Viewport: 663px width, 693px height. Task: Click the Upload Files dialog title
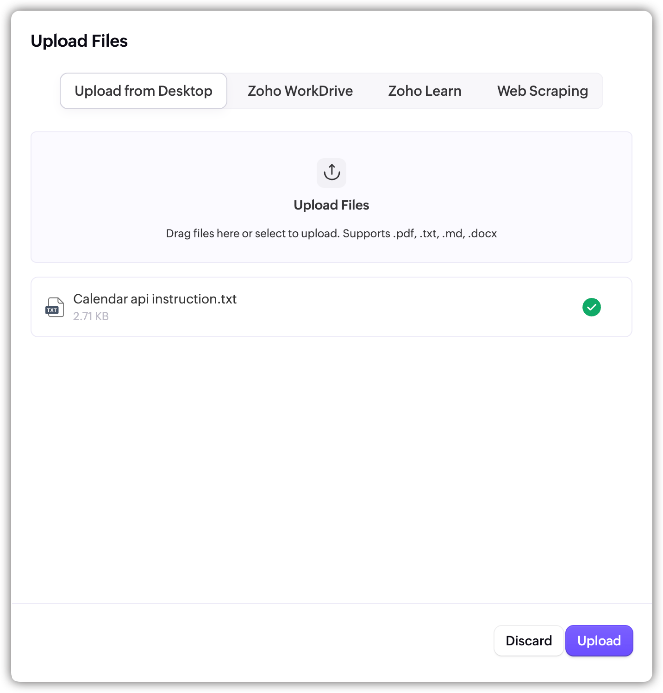79,41
